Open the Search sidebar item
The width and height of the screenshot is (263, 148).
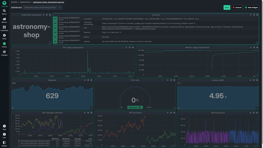pos(4,12)
